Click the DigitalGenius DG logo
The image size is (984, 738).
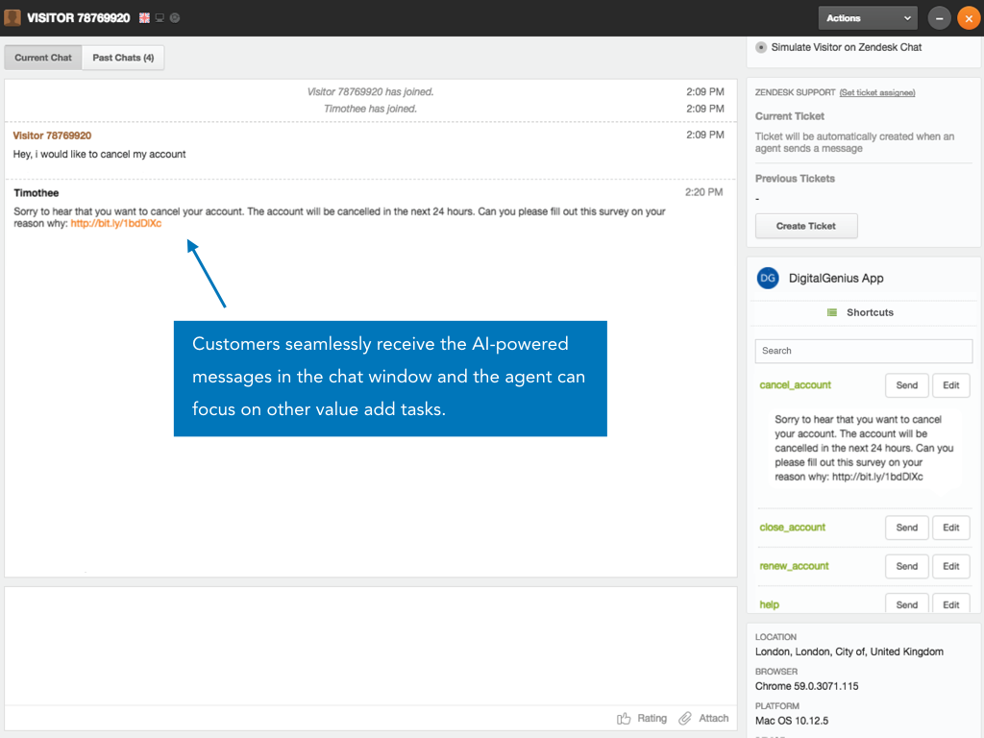point(768,278)
